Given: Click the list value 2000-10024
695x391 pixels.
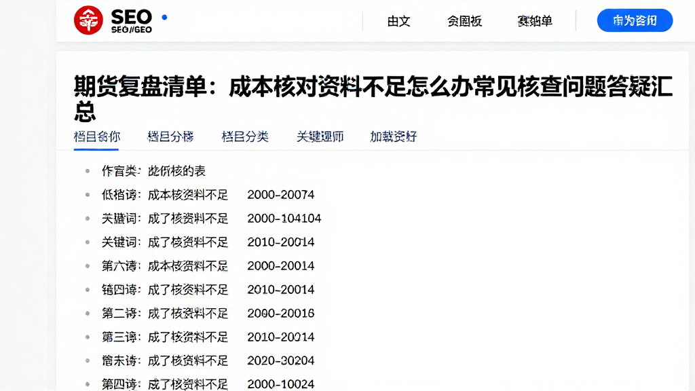Looking at the screenshot, I should click(280, 384).
